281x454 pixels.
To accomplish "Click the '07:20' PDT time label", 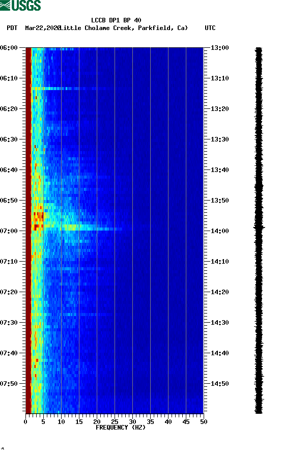I will pos(9,292).
